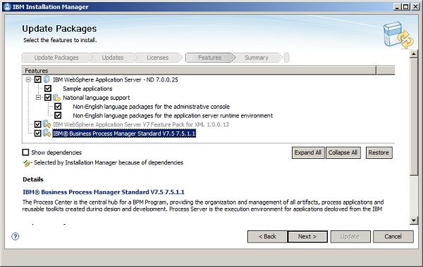Toggle administrative console language packages checkbox
Image resolution: width=423 pixels, height=267 pixels.
58,107
